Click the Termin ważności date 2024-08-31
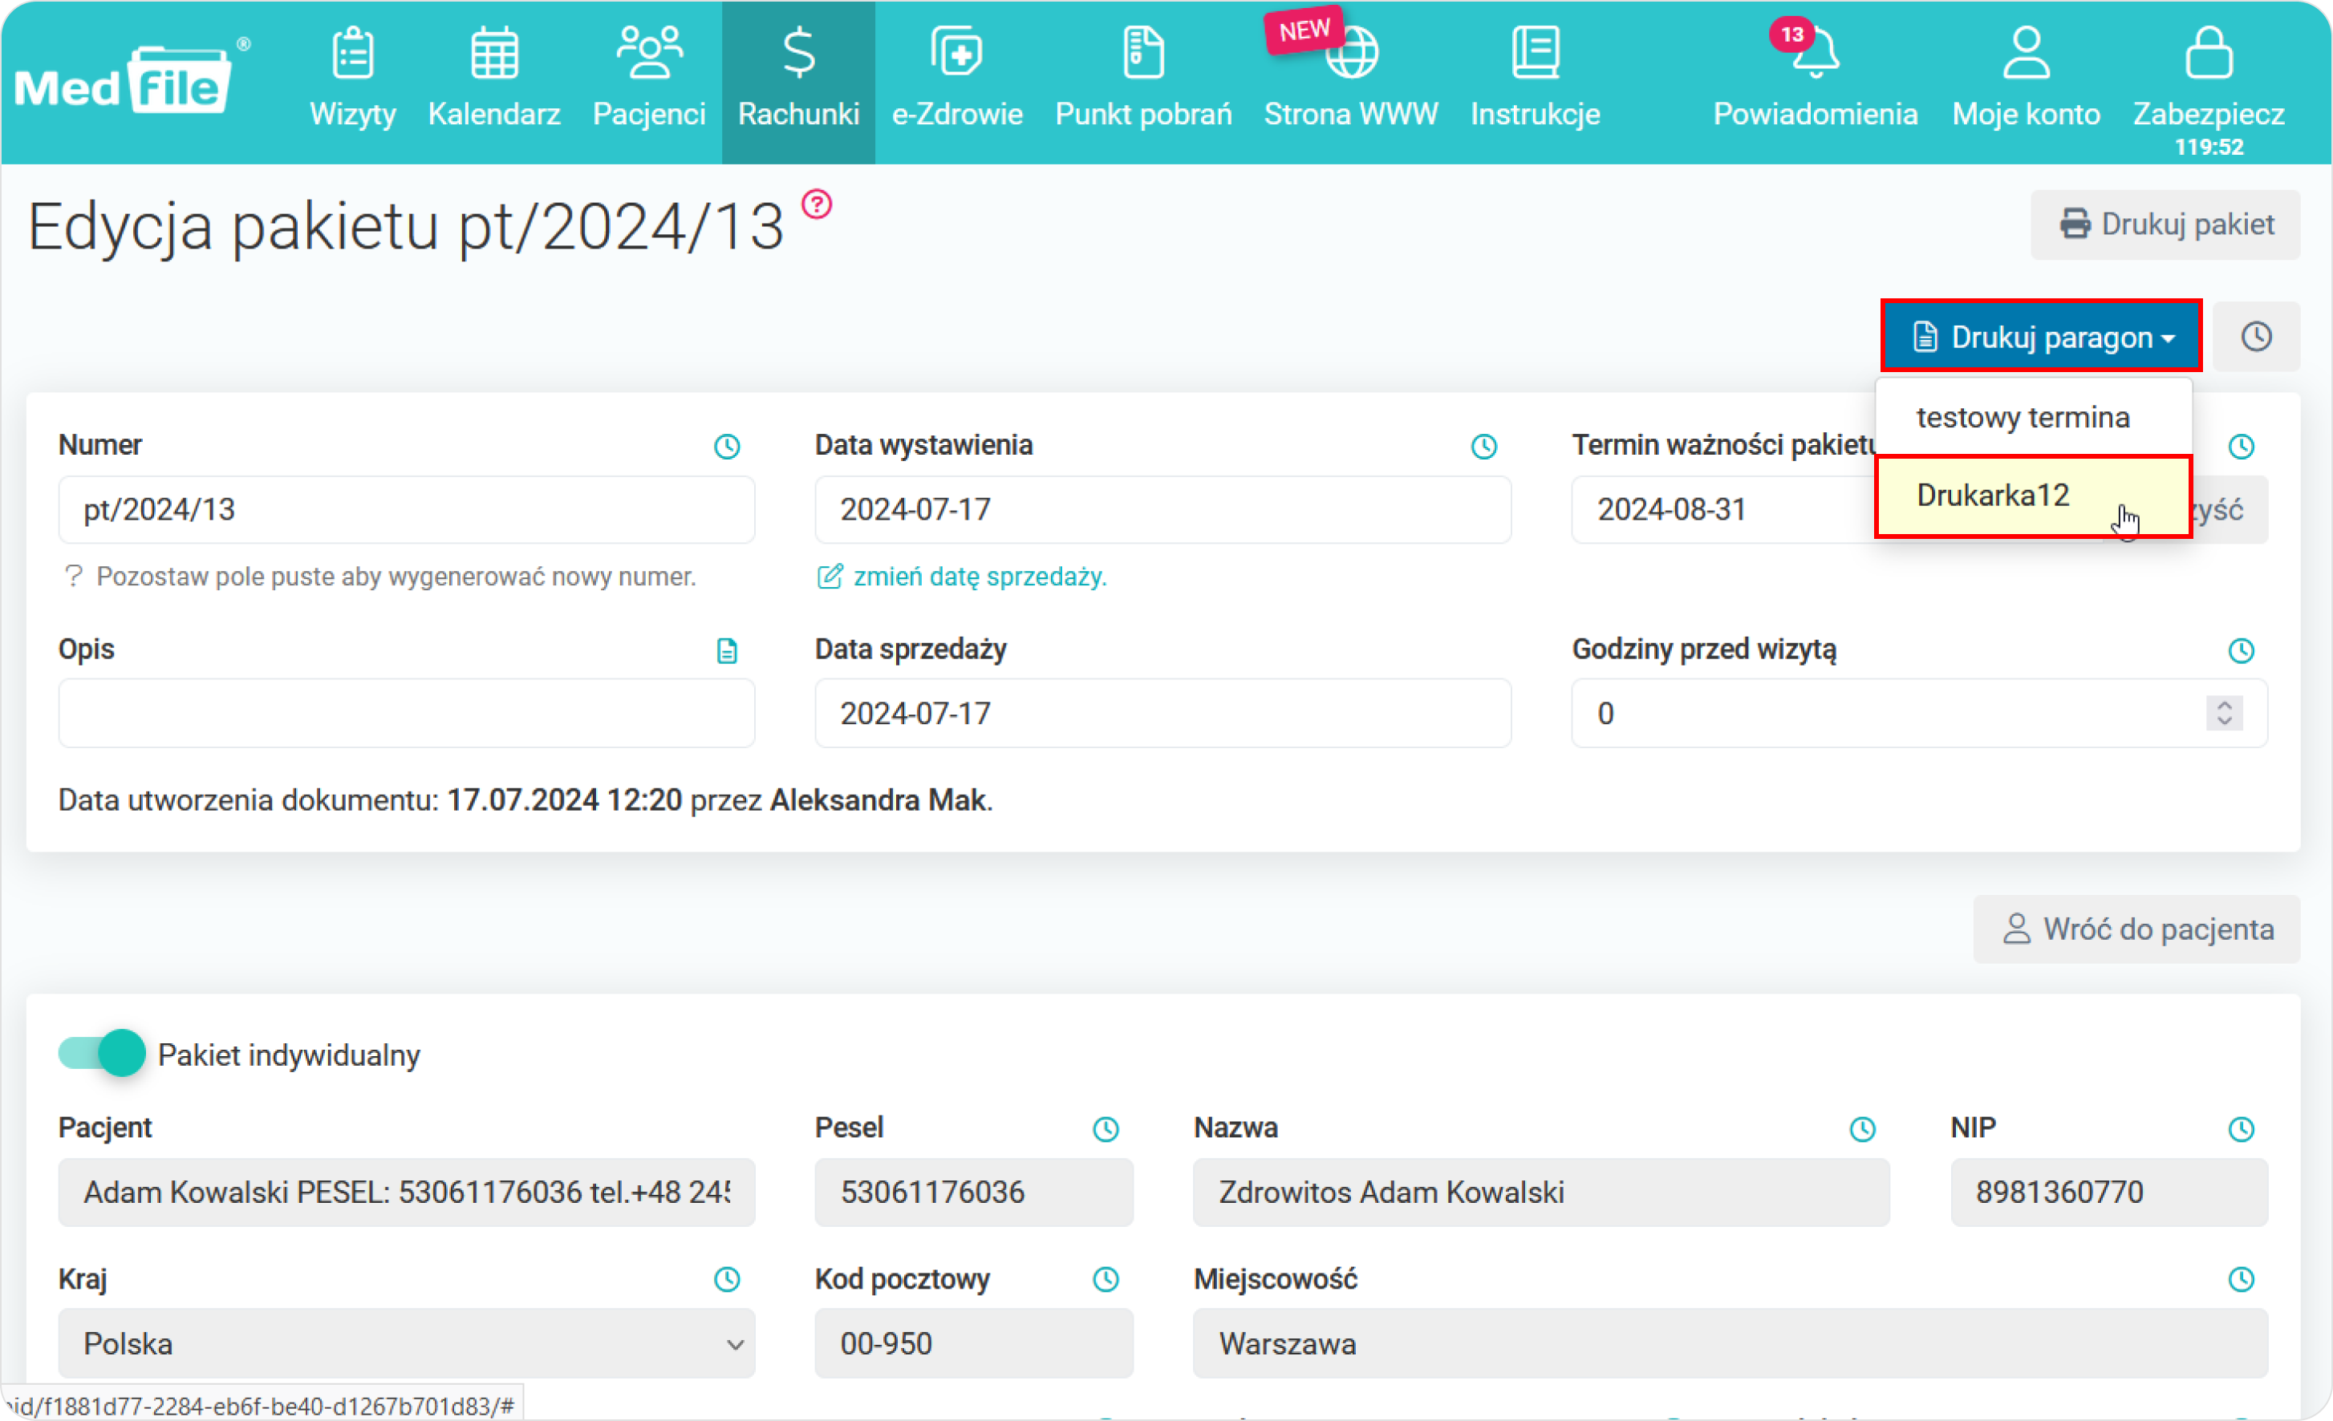The image size is (2333, 1421). tap(1723, 509)
